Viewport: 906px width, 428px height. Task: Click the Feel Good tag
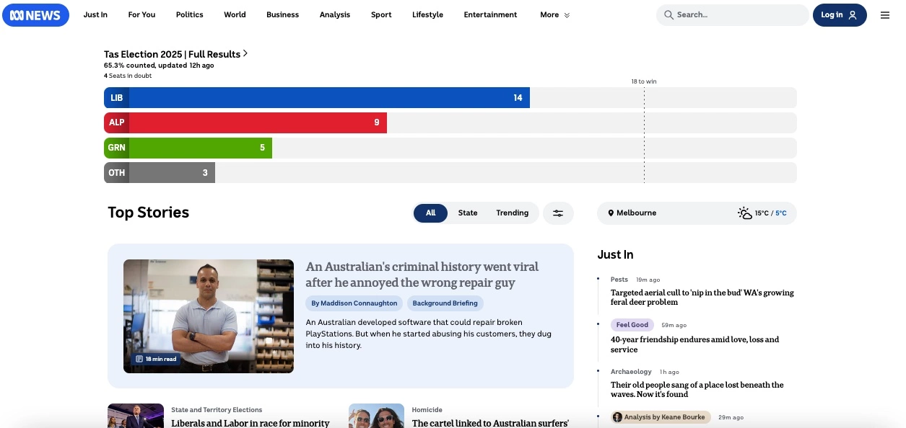click(x=632, y=325)
